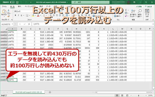Collapse the ribbon with chevron
This screenshot has width=155, height=97.
click(153, 20)
